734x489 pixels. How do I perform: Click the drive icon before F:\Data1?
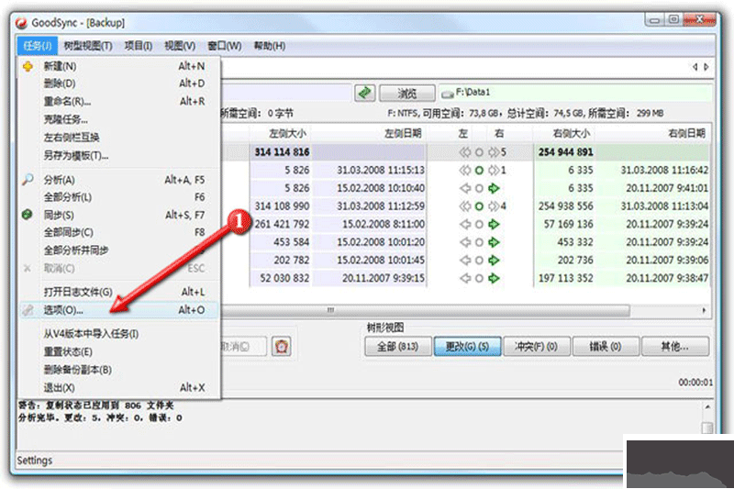pos(448,94)
